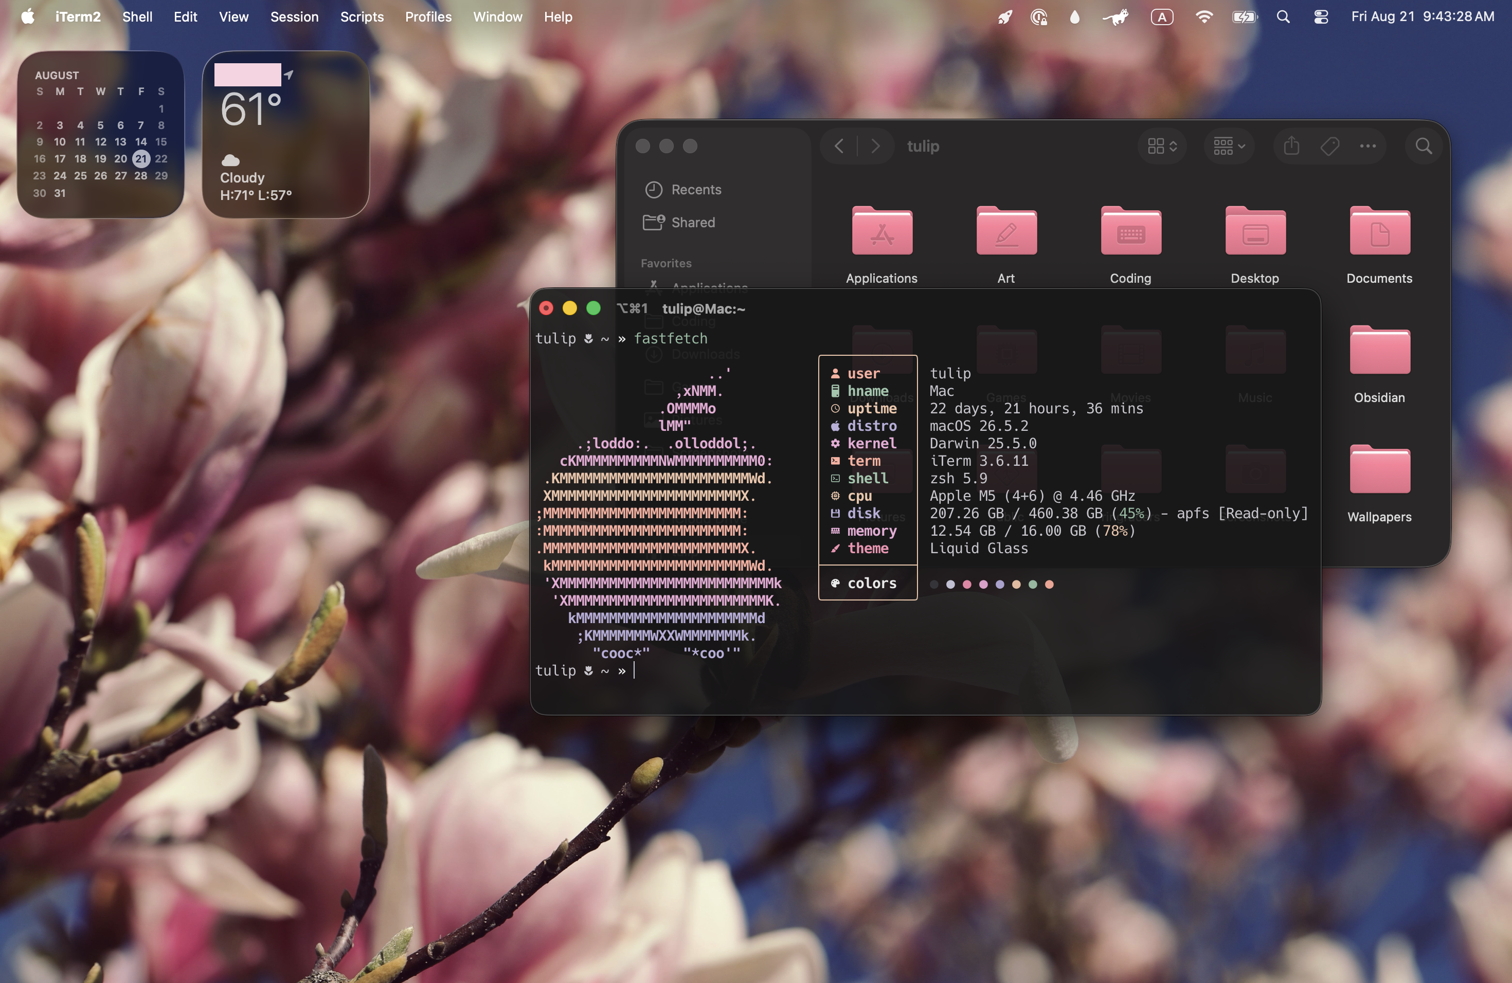
Task: Go forward in the Finder window
Action: pyautogui.click(x=875, y=146)
